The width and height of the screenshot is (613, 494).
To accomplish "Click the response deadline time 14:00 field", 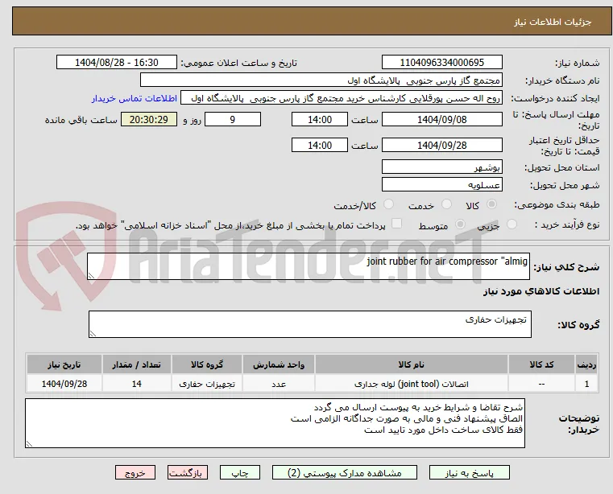I will coord(320,120).
